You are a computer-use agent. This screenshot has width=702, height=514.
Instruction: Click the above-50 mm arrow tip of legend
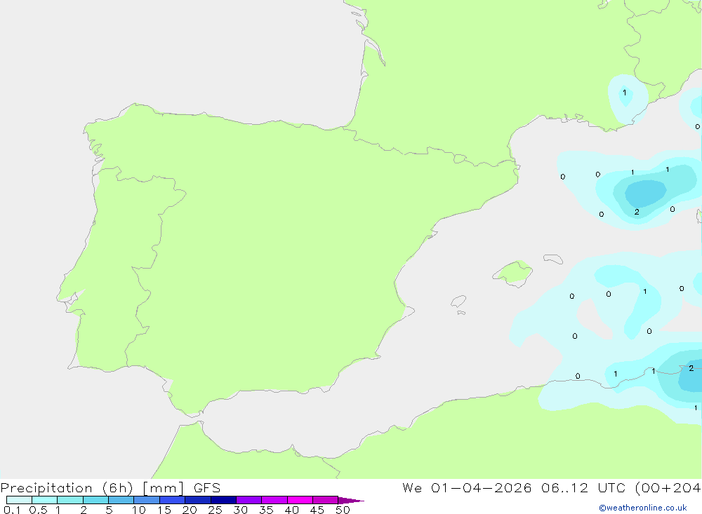[350, 500]
